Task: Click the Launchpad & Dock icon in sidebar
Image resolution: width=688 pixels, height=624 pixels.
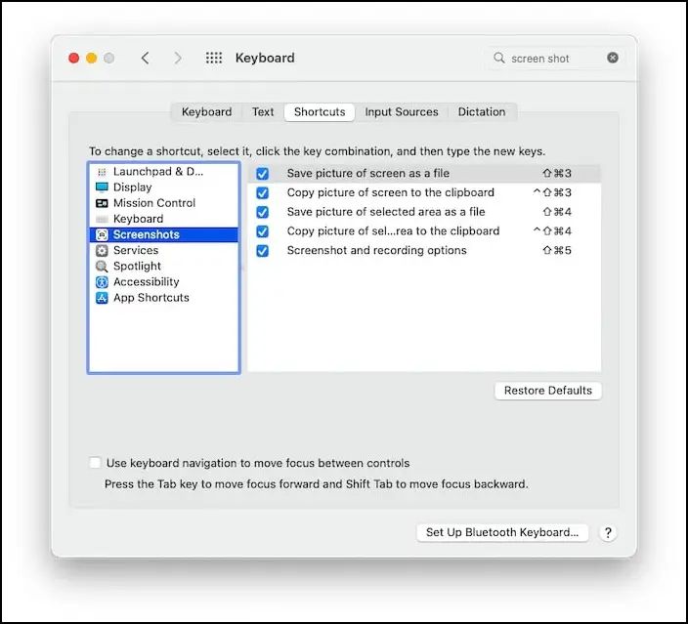Action: click(x=102, y=172)
